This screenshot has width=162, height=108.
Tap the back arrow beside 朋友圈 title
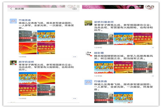click(11, 9)
